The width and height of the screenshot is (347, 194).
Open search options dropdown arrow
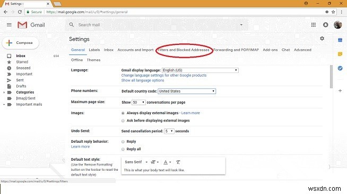tap(241, 25)
